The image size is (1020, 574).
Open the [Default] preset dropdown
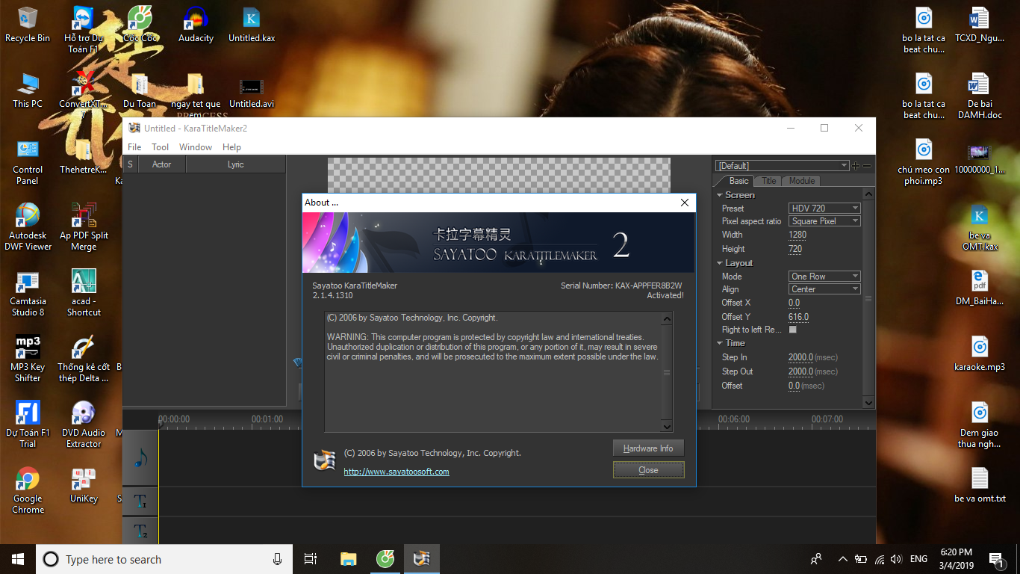pyautogui.click(x=782, y=166)
